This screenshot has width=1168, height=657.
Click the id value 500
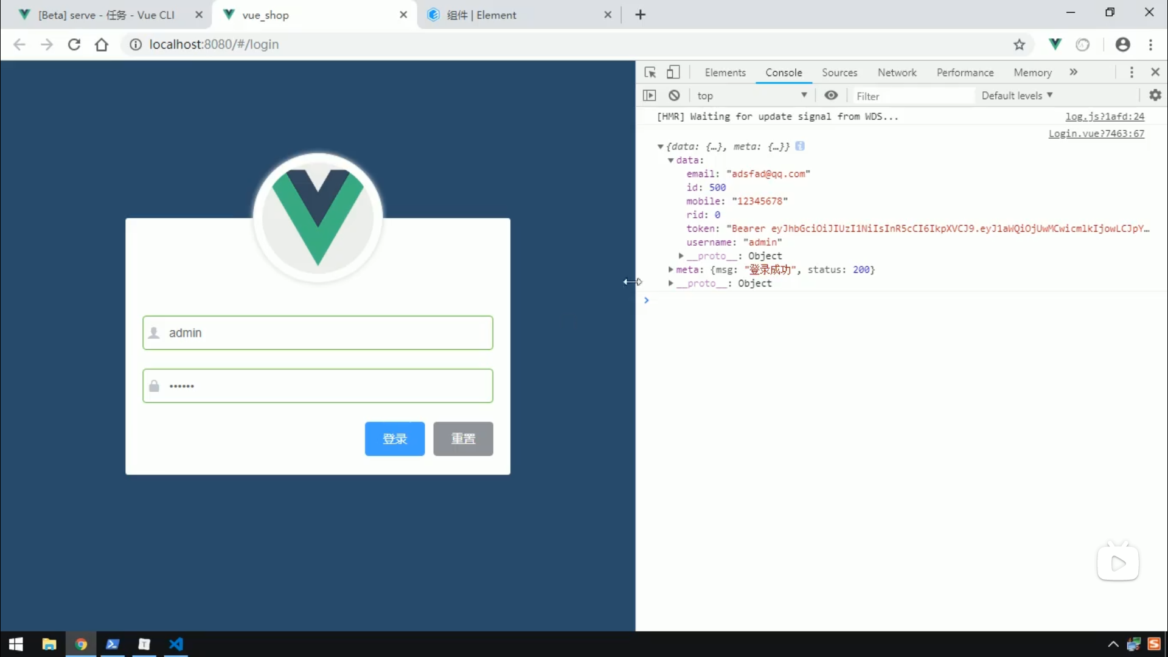tap(717, 188)
